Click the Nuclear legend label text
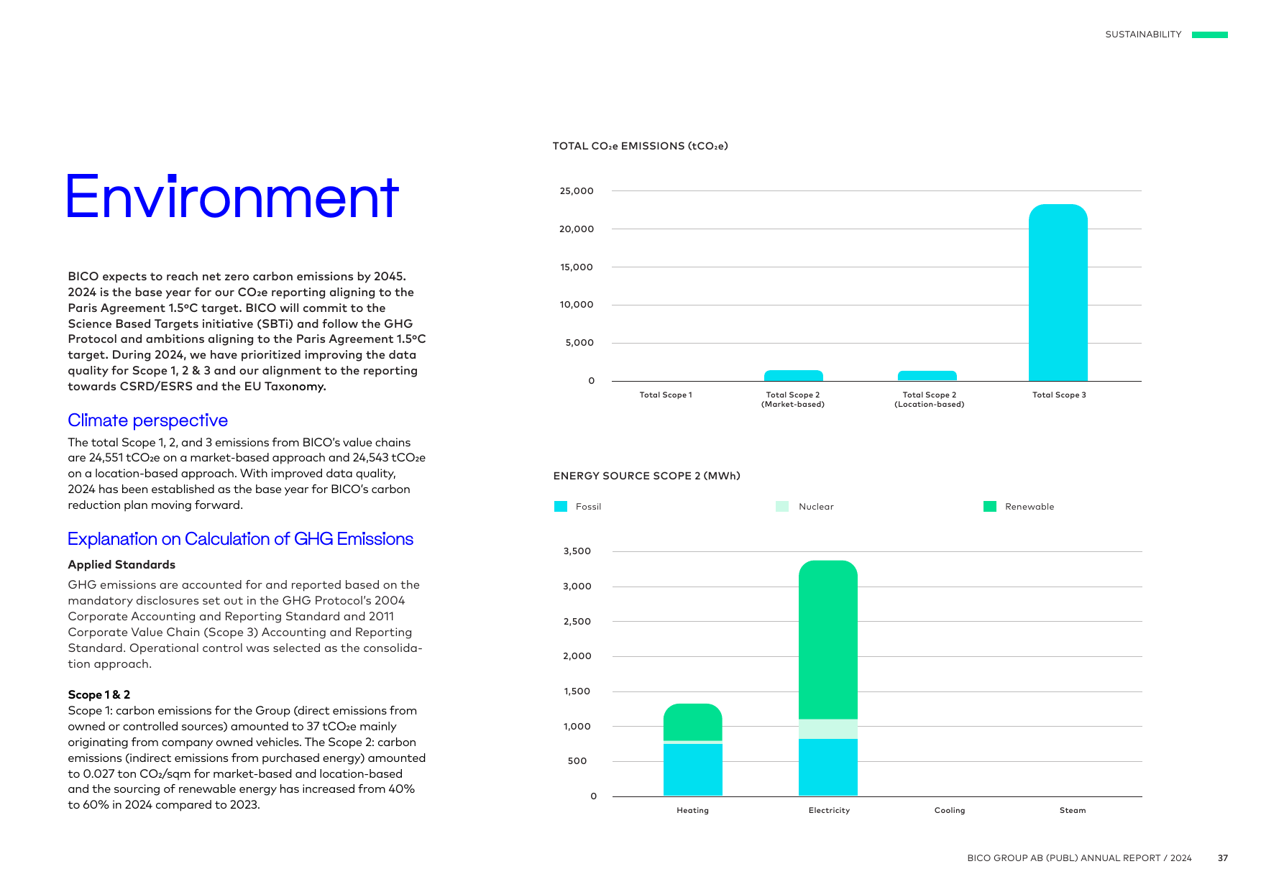This screenshot has height=892, width=1261. click(816, 507)
